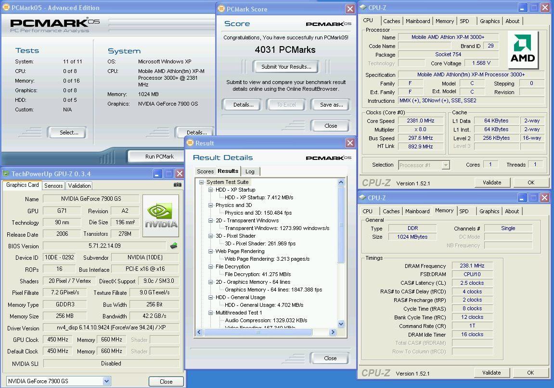Select 'File Decryption: 41.275 MB/s' result row

tap(258, 274)
